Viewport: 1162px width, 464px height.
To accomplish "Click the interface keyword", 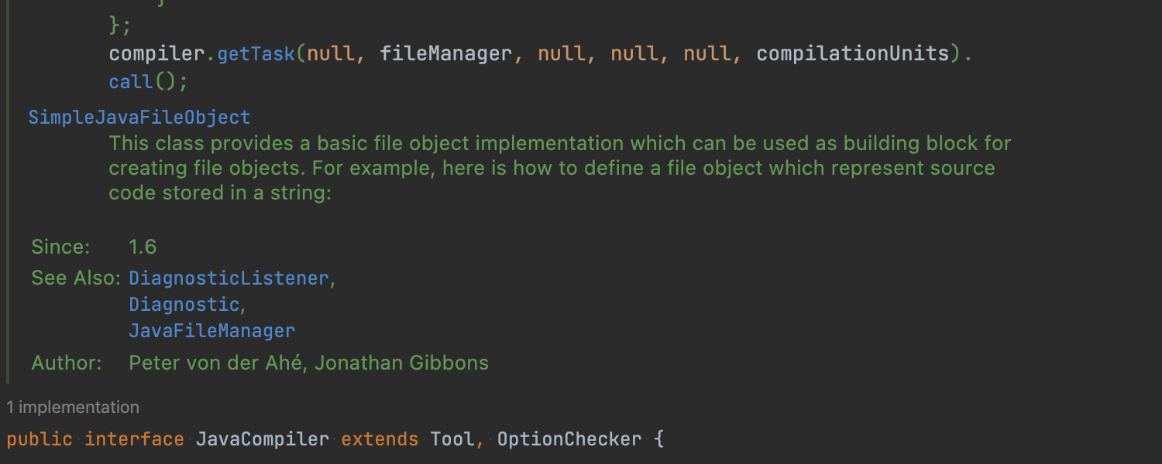I will [134, 439].
